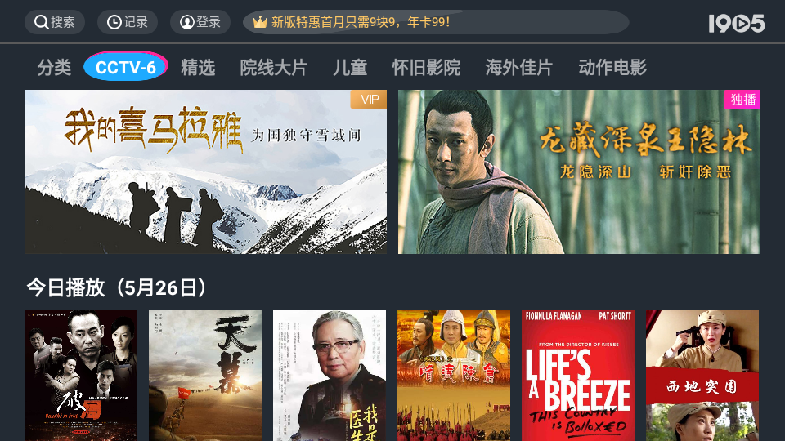Click the user login avatar icon
Viewport: 785px width, 441px height.
click(x=186, y=22)
